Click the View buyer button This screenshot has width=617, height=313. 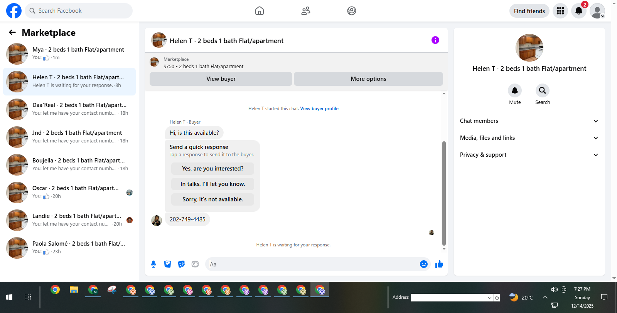(x=221, y=79)
